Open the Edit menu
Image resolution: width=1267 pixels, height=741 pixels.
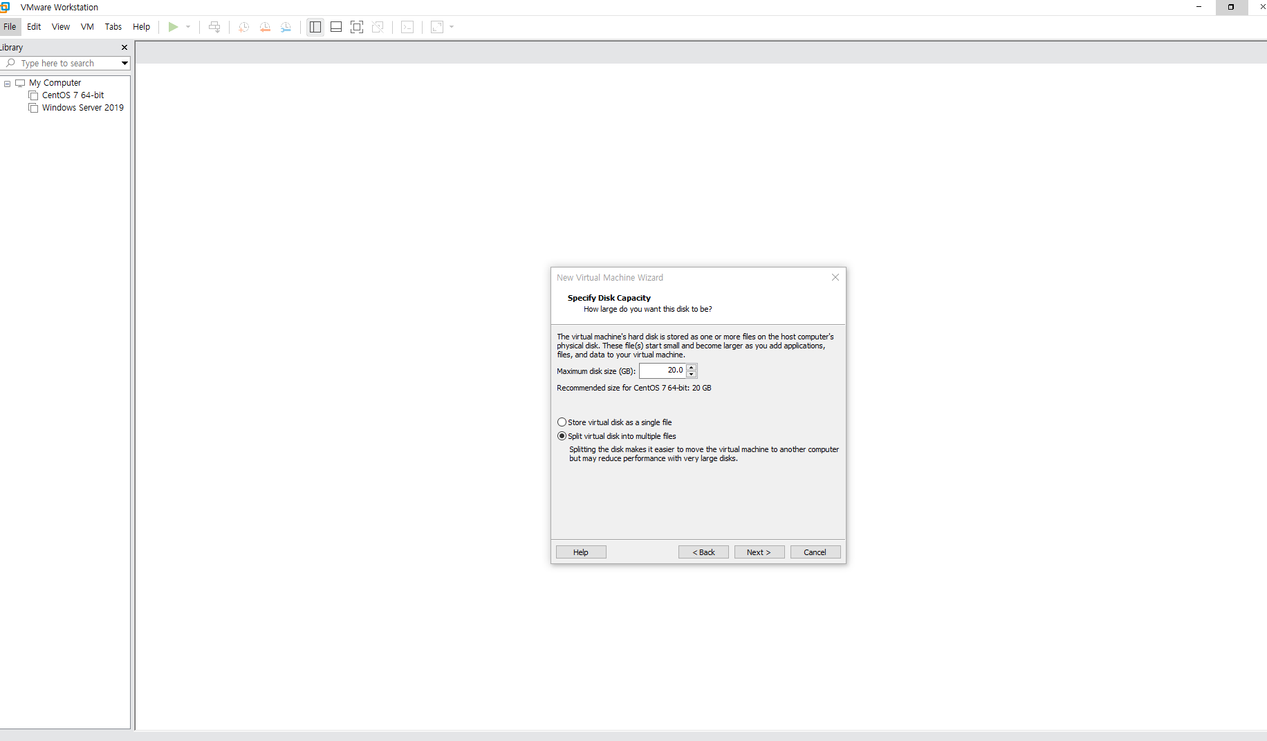click(x=34, y=27)
